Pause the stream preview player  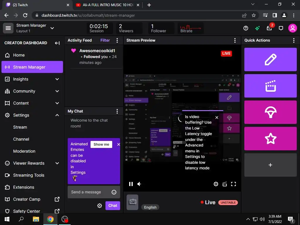click(131, 184)
